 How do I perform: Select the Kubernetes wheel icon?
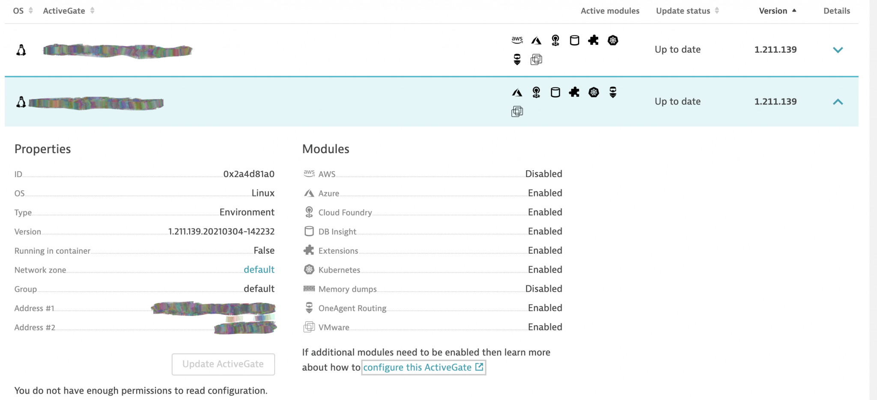(308, 269)
